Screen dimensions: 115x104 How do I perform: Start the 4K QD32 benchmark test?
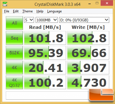click(x=14, y=82)
